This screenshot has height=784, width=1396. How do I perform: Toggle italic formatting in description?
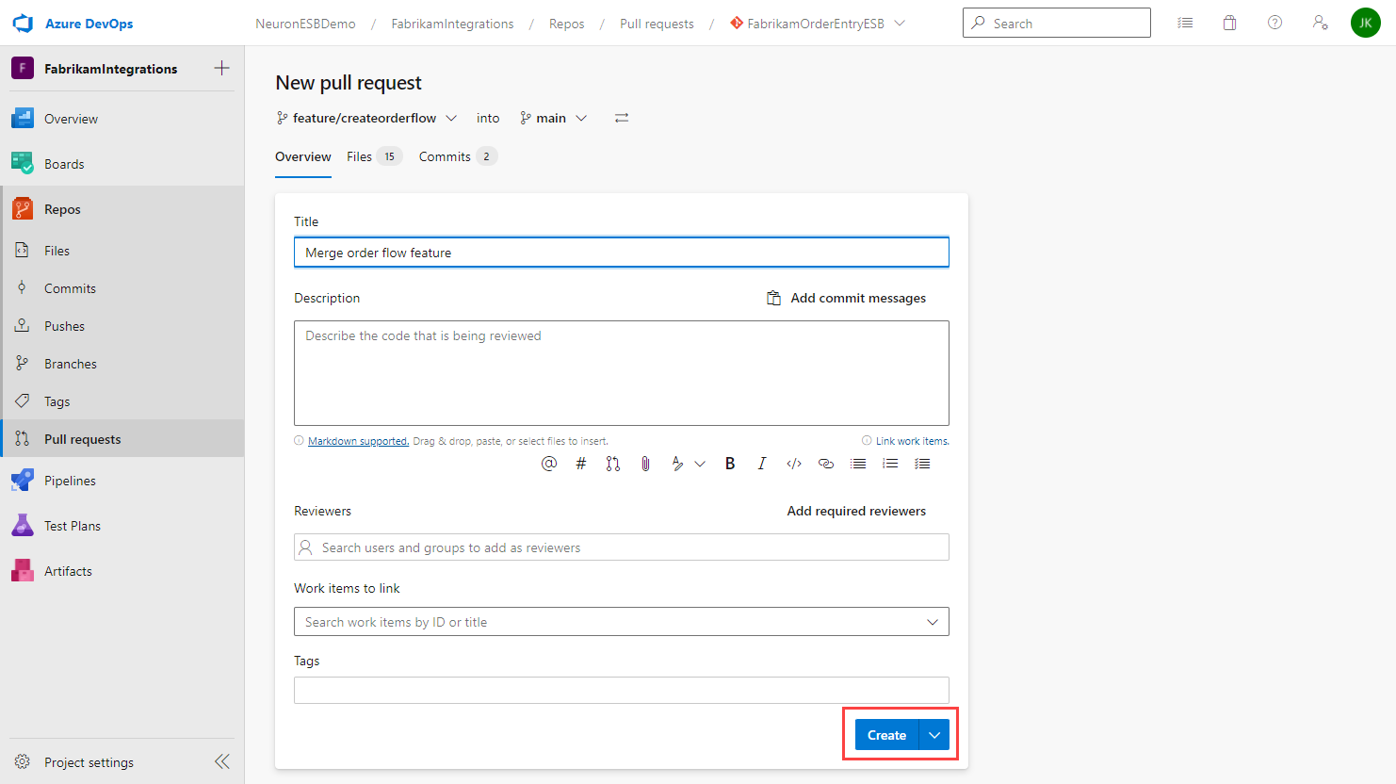(x=762, y=464)
